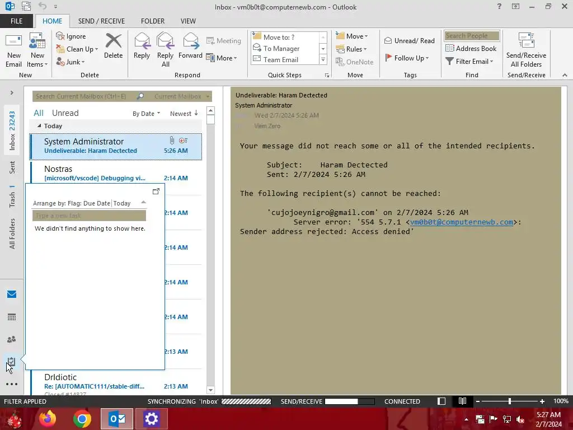
Task: Switch to the VIEW tab
Action: (188, 21)
